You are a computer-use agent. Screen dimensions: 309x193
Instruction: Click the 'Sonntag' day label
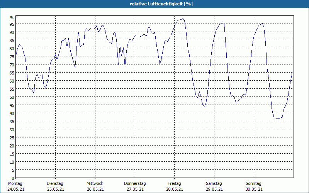[253, 184]
